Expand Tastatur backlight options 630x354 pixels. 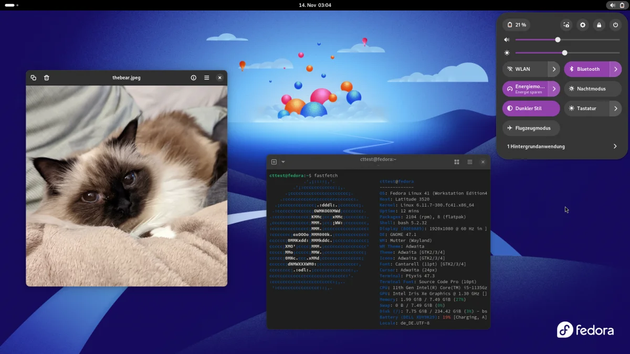(616, 109)
